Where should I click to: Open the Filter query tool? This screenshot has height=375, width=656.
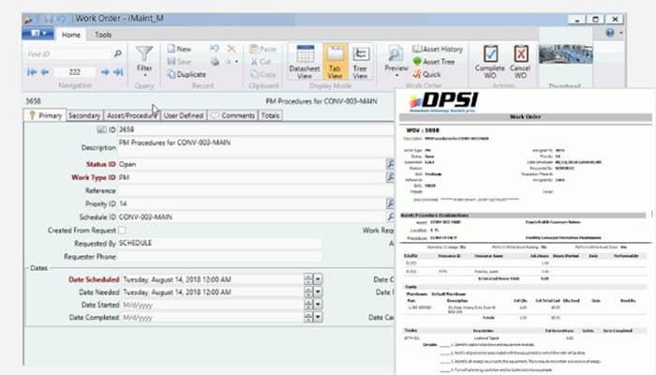tap(143, 59)
